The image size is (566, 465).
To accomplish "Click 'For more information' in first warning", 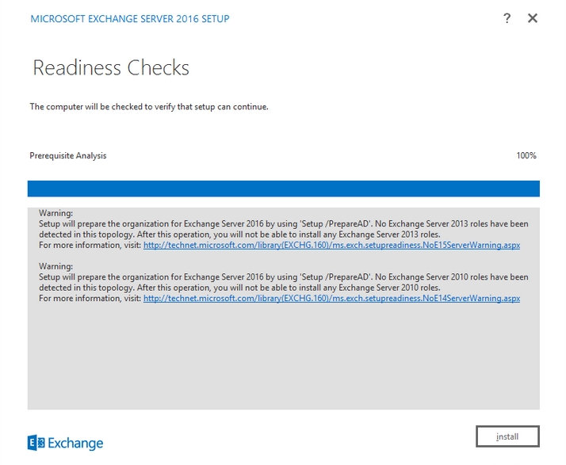I will click(x=90, y=246).
